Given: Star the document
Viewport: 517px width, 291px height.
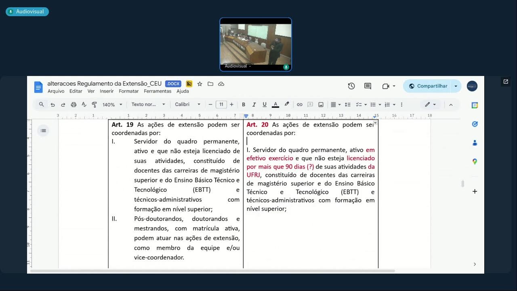Looking at the screenshot, I should pos(200,84).
